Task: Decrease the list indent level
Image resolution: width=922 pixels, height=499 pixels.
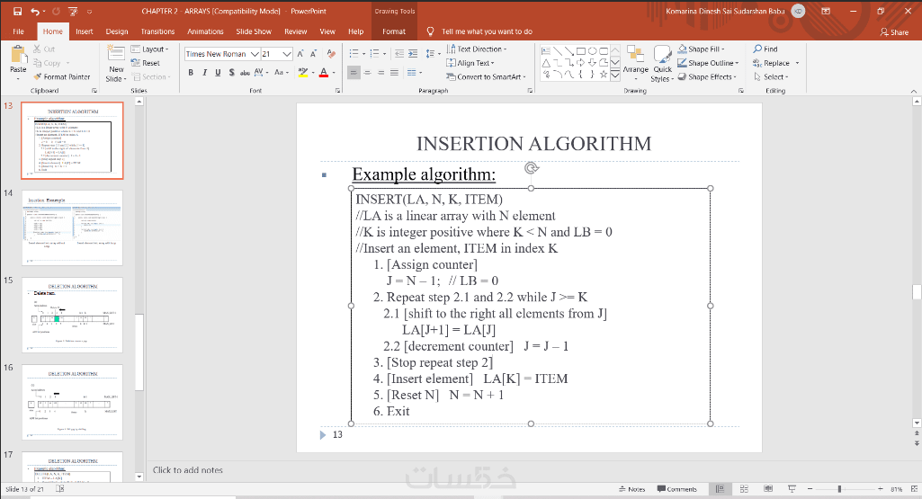Action: 399,54
